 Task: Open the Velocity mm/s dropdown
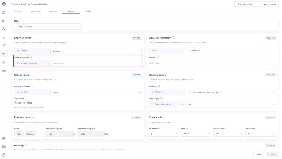click(196, 134)
